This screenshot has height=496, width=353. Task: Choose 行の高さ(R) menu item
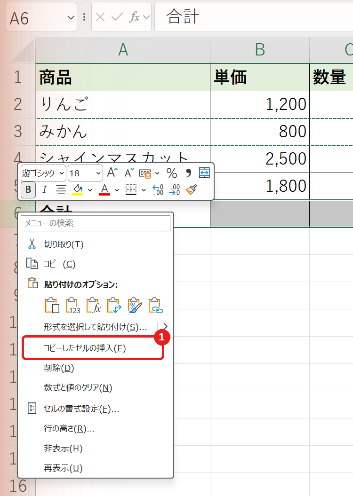[95, 428]
